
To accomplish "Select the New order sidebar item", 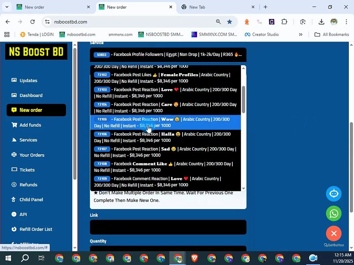I will tap(37, 110).
